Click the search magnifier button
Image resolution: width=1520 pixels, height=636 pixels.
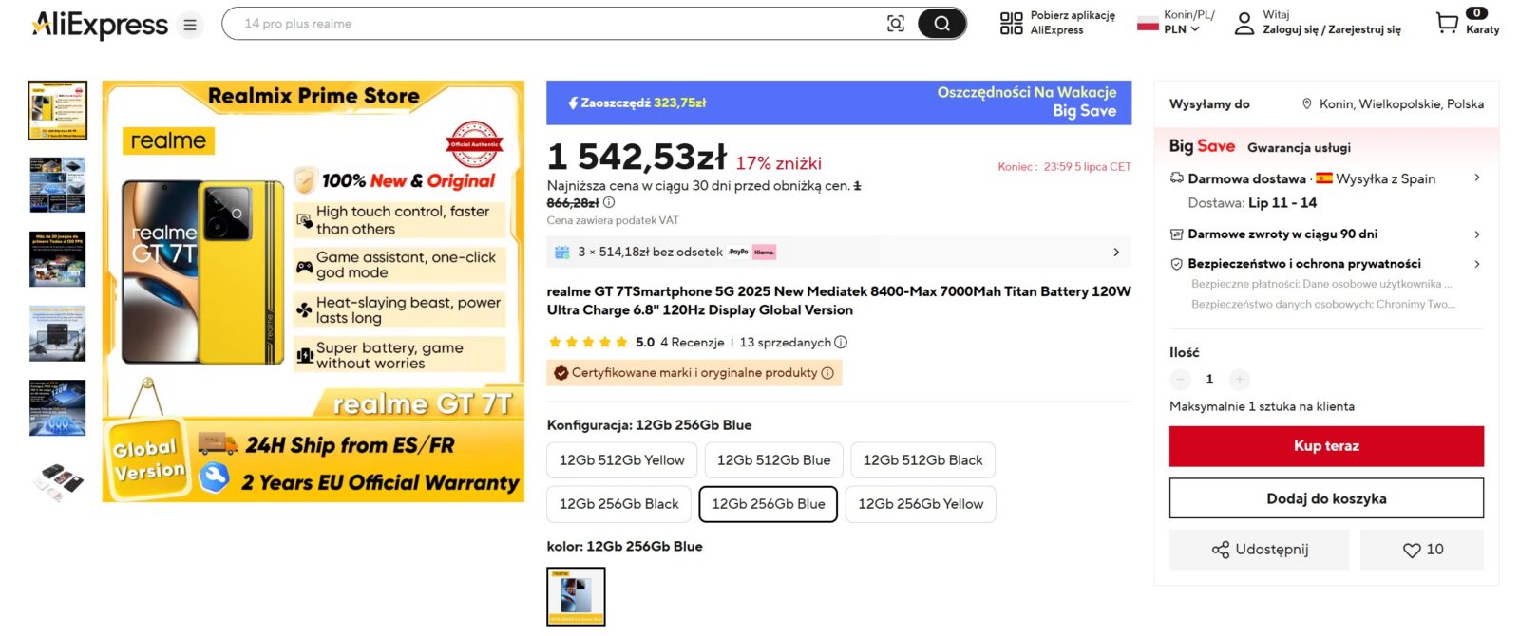pyautogui.click(x=941, y=24)
